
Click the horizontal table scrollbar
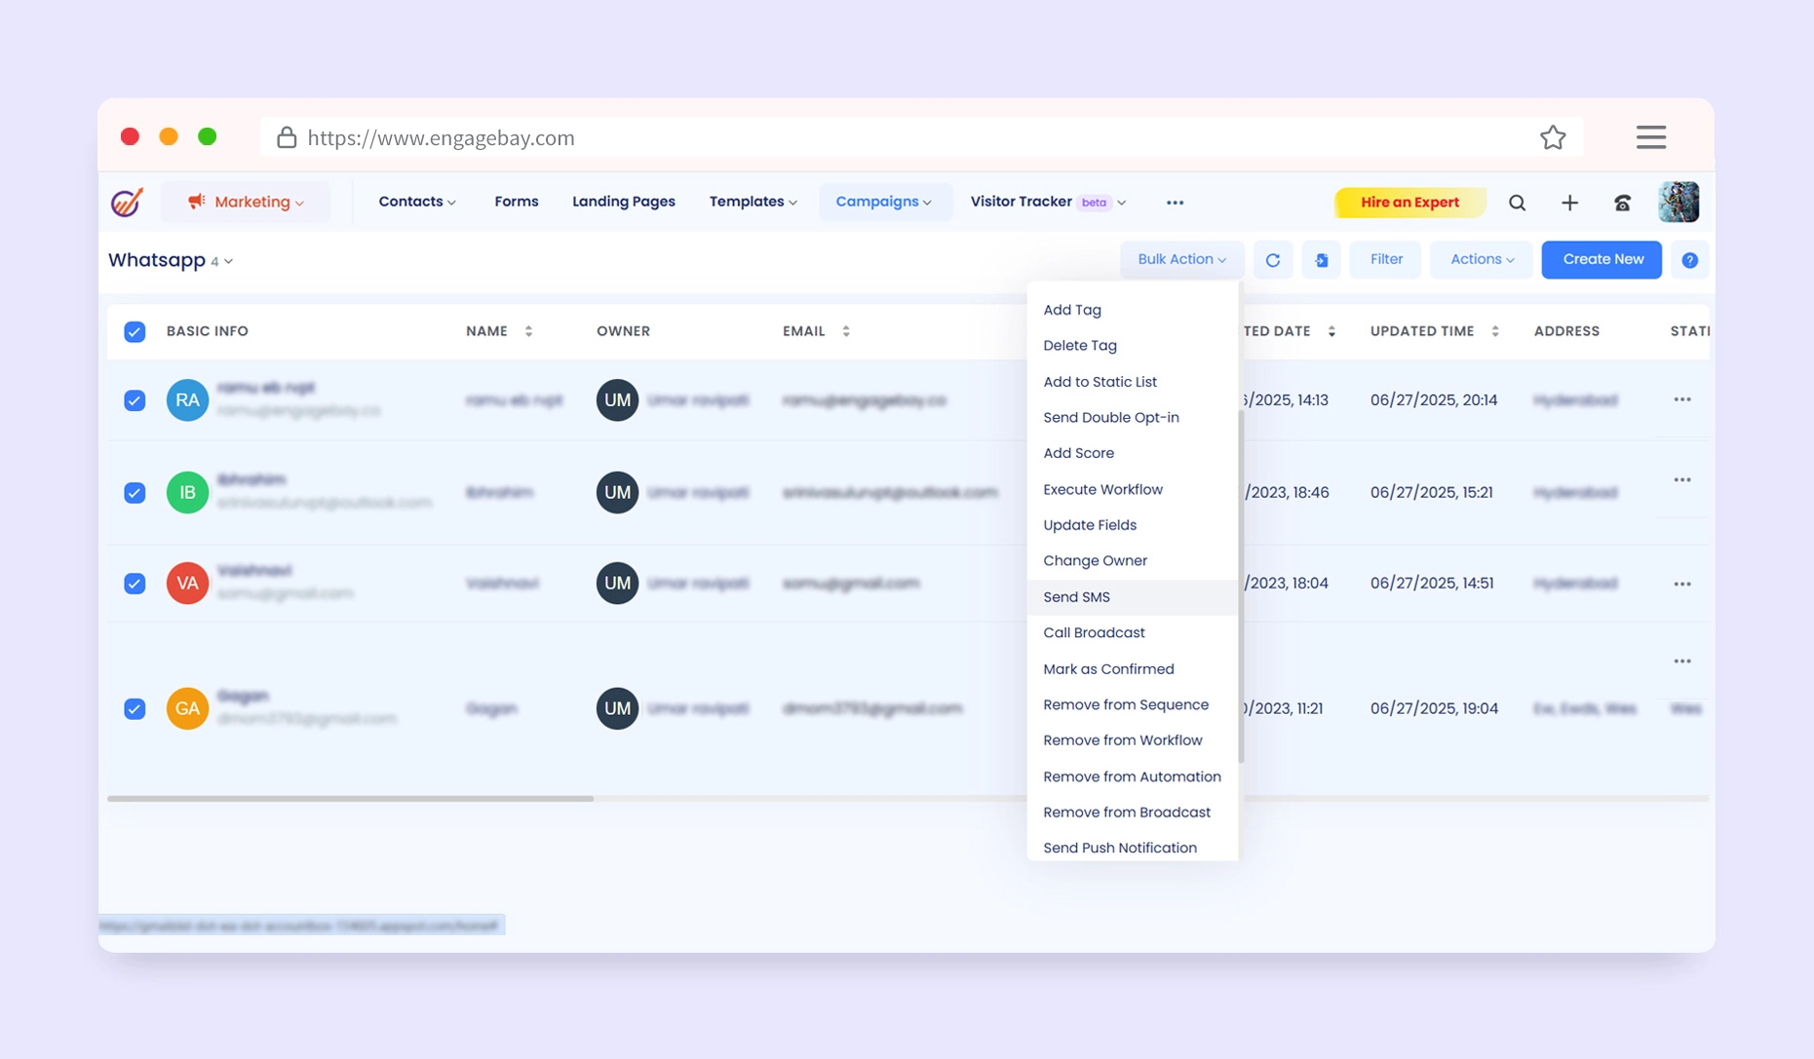click(351, 799)
